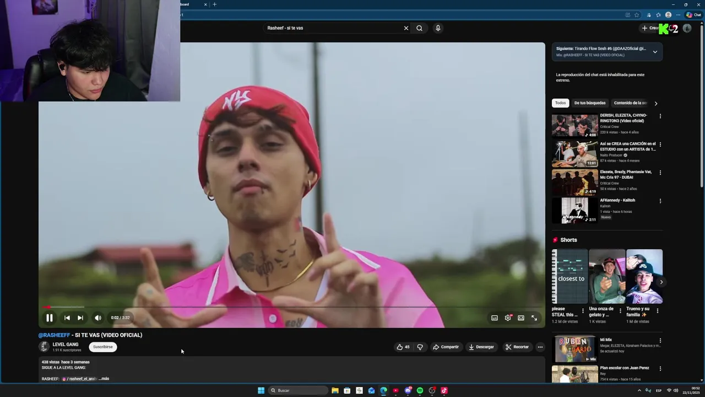Click the video progress bar

point(292,307)
